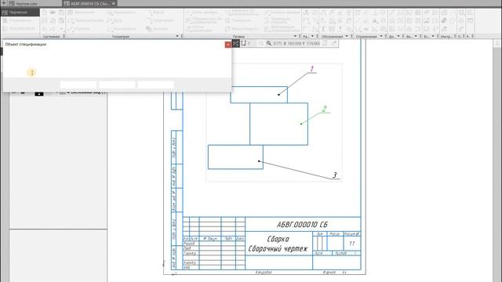Choose the Окружность tool
Viewport: 502px width, 282px height.
(x=122, y=13)
